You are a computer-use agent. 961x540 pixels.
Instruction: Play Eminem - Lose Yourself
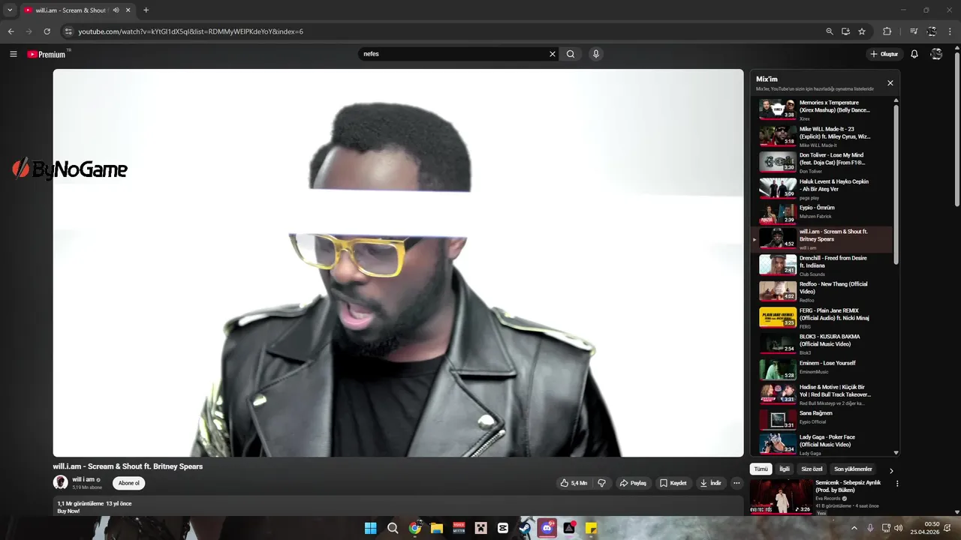[822, 369]
